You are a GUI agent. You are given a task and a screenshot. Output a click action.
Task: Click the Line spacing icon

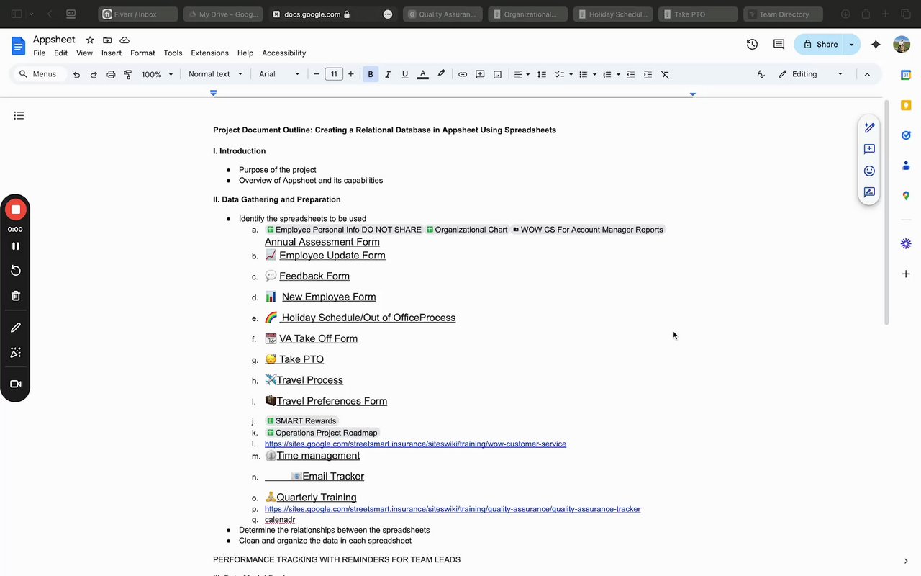click(x=542, y=74)
